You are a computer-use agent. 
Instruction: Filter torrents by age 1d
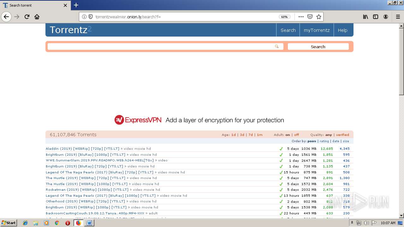coord(234,135)
